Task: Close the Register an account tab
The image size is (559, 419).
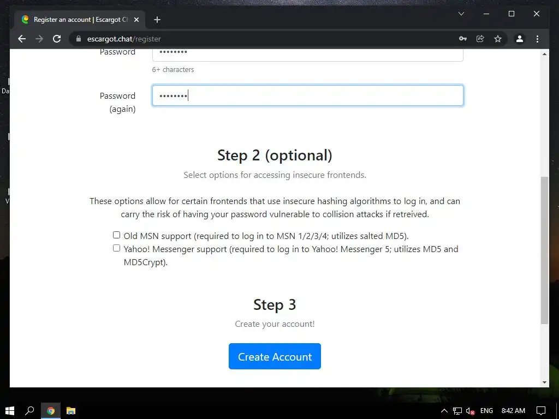Action: [x=136, y=20]
